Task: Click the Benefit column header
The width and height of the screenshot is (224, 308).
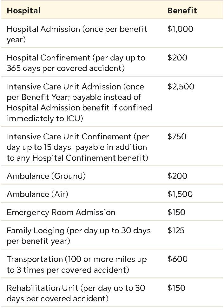Action: 182,10
